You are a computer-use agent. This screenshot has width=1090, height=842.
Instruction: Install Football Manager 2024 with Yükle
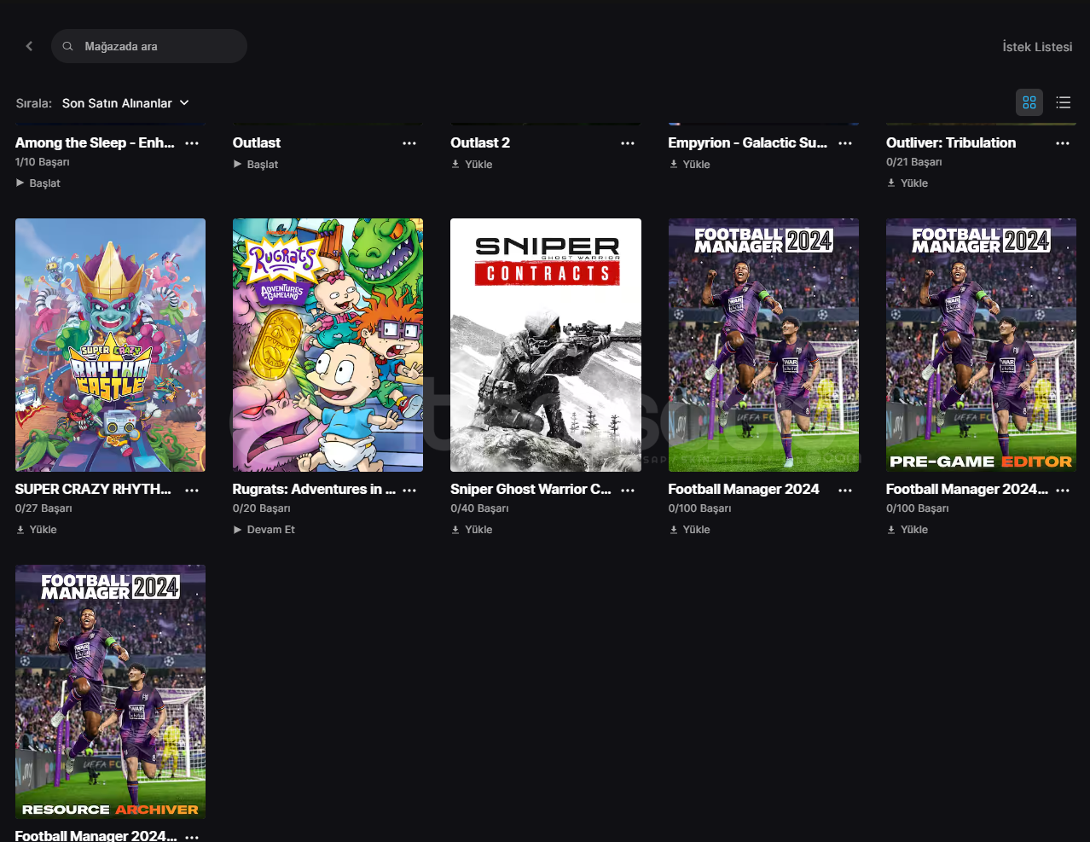(689, 529)
